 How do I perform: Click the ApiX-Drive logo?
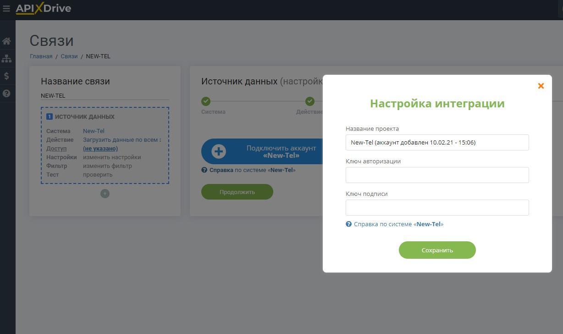coord(44,8)
